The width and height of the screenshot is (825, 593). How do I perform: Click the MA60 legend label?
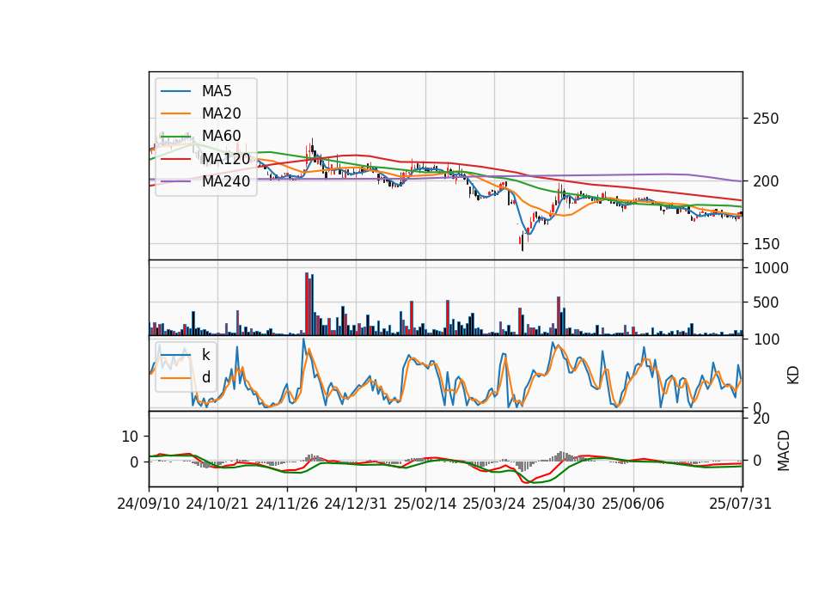(x=221, y=137)
